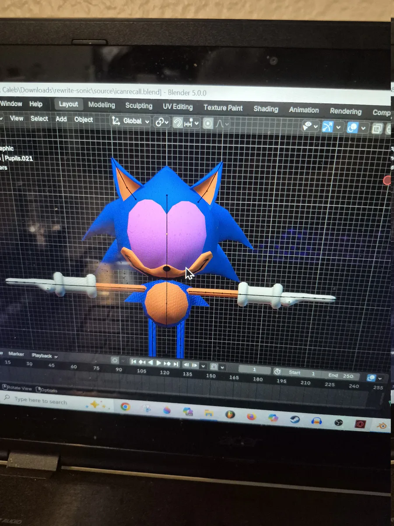This screenshot has width=394, height=526.
Task: Expand gizmo options dropdown arrow
Action: click(x=338, y=128)
